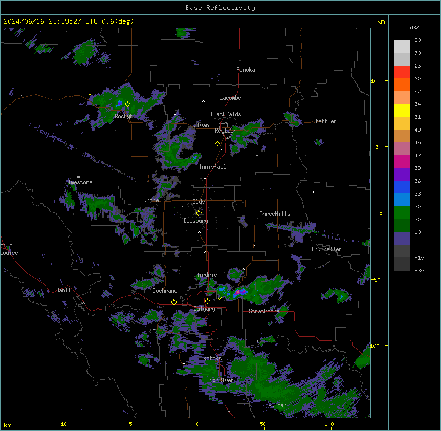Click the Ponoka city label
The height and width of the screenshot is (431, 441).
pyautogui.click(x=246, y=70)
